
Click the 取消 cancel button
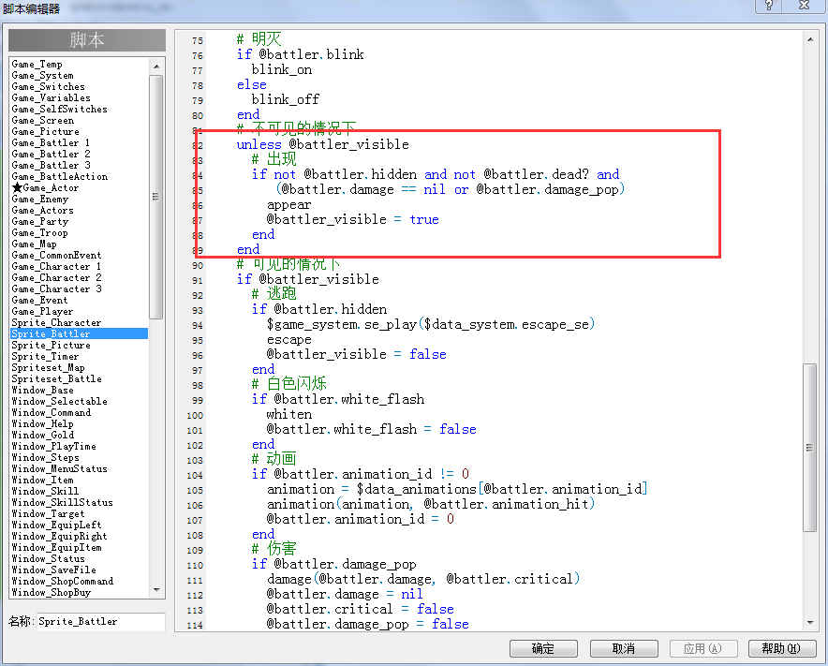[x=624, y=648]
